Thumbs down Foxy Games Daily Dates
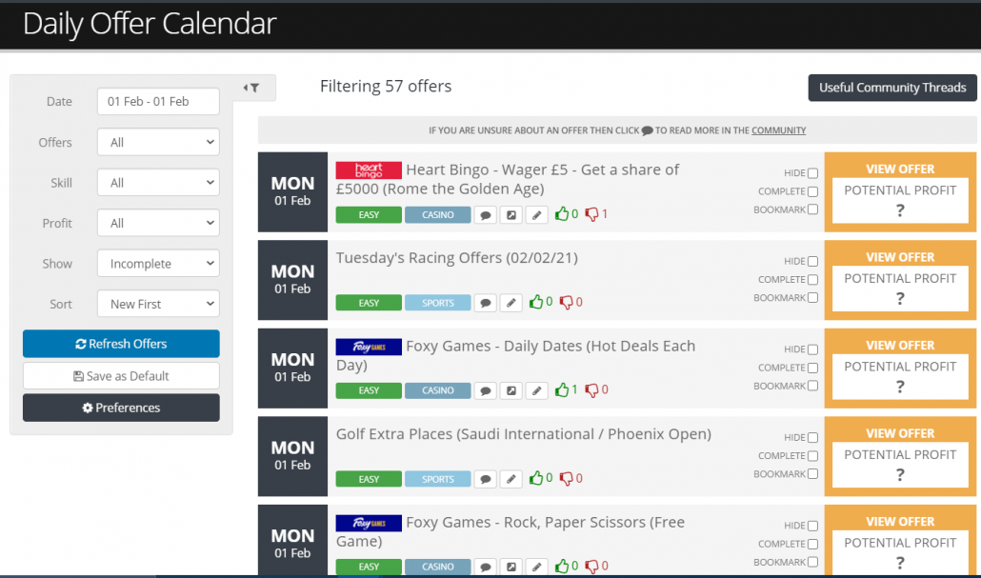Screen dimensions: 981x578 point(591,389)
